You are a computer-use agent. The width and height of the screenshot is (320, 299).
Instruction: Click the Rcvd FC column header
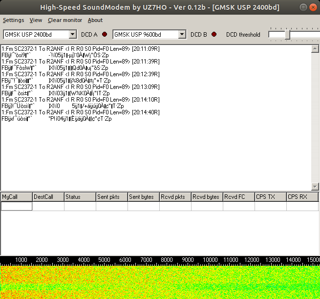coord(239,197)
